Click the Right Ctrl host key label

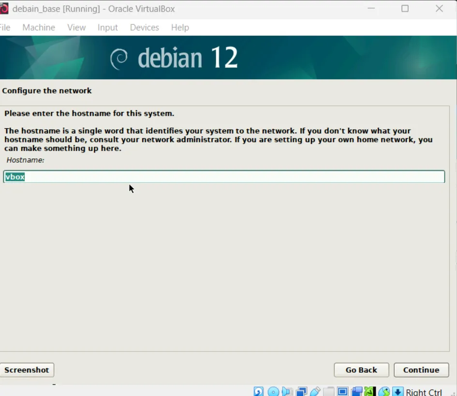pos(424,392)
